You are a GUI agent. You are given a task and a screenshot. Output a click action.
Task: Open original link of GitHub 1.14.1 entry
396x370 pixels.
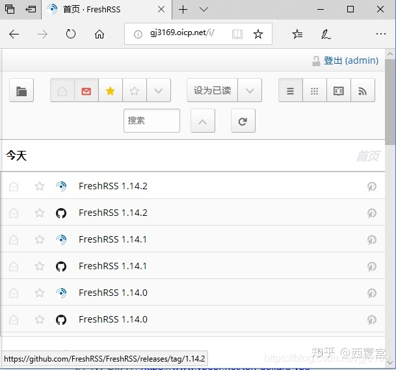(372, 267)
